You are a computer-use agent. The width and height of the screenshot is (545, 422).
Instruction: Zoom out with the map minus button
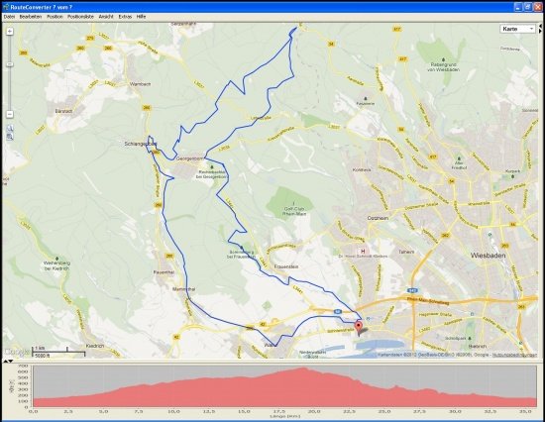pyautogui.click(x=10, y=114)
